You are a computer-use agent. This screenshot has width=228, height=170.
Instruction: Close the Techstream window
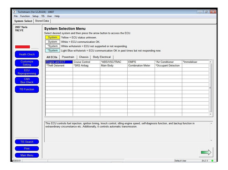click(x=213, y=12)
